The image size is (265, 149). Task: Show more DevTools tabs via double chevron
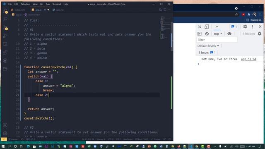(217, 26)
